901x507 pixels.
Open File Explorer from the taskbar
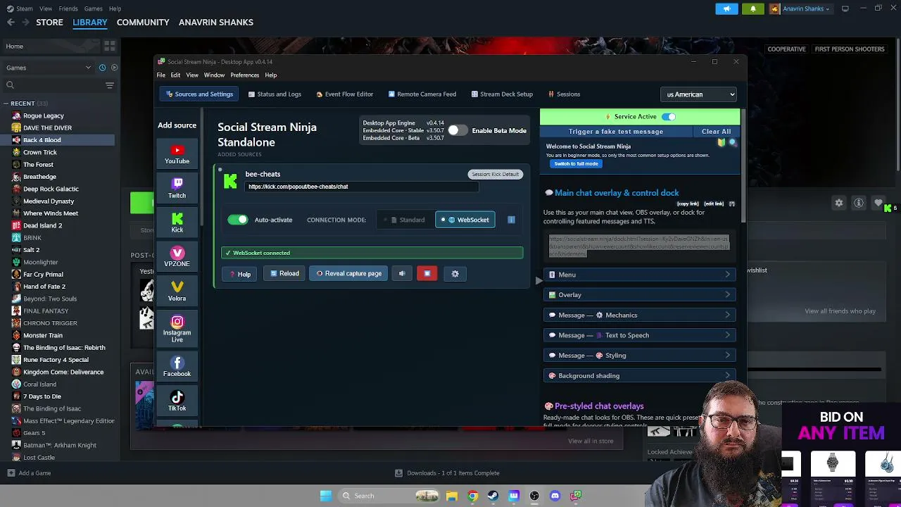pos(452,496)
